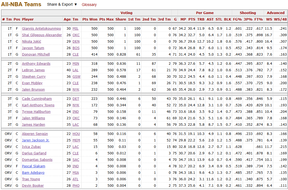Sort table by # Tm column
The height and width of the screenshot is (190, 288).
[7, 19]
